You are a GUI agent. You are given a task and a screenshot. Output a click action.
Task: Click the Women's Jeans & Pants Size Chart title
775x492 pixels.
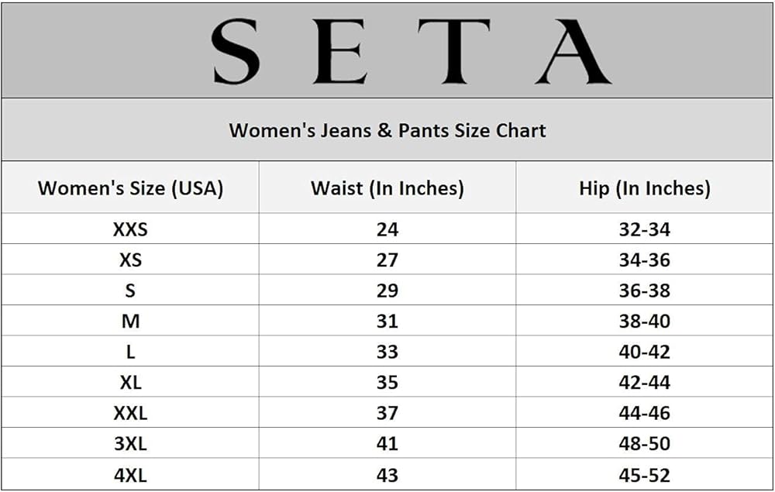tap(387, 130)
